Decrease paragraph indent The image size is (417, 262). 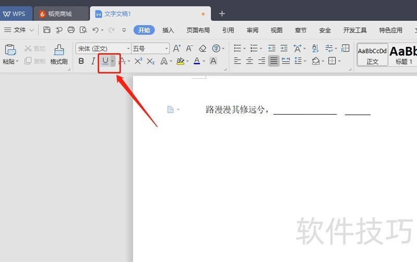pos(272,48)
